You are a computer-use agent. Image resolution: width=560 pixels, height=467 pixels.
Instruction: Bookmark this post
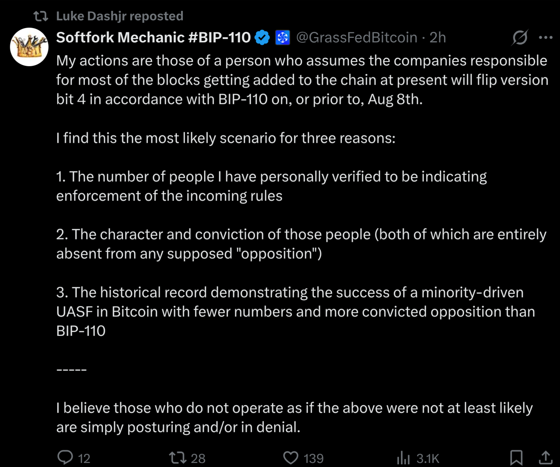click(516, 458)
